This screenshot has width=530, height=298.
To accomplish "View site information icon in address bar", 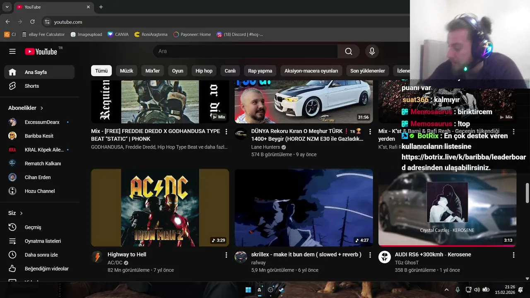I will 47,22.
